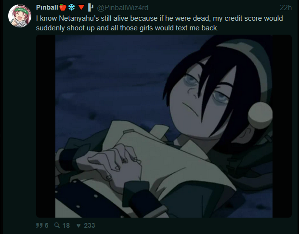Click the quote count showing 5

[x=47, y=225]
